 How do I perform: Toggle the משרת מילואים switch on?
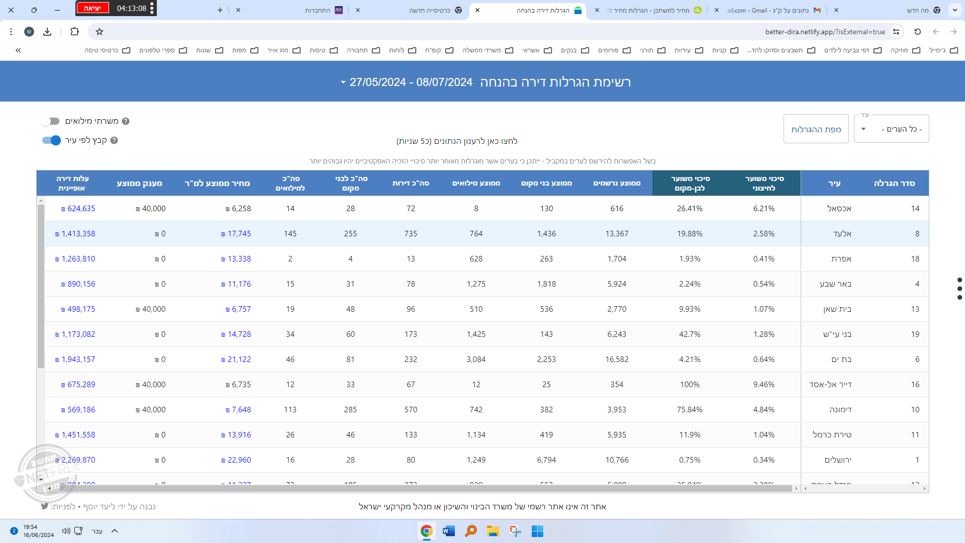pyautogui.click(x=51, y=121)
